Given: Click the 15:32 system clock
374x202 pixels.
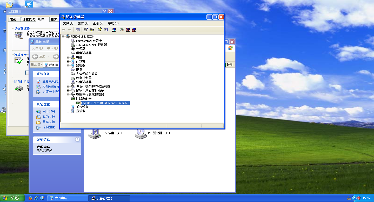Looking at the screenshot, I should click(x=366, y=198).
